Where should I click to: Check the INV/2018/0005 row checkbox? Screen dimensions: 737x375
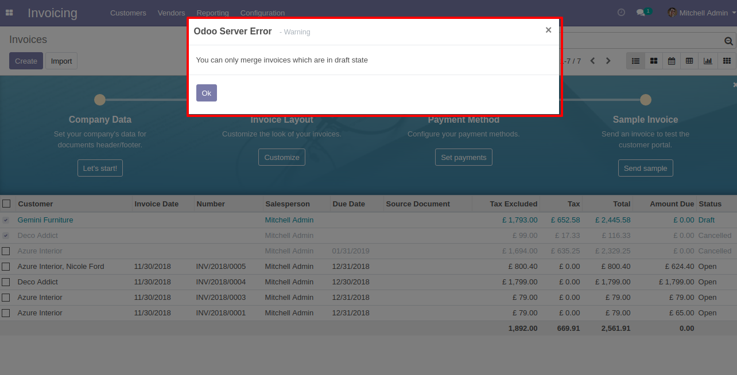point(6,267)
